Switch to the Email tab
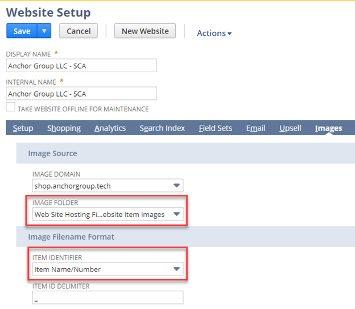Screen dimensions: 355x309 coord(255,128)
